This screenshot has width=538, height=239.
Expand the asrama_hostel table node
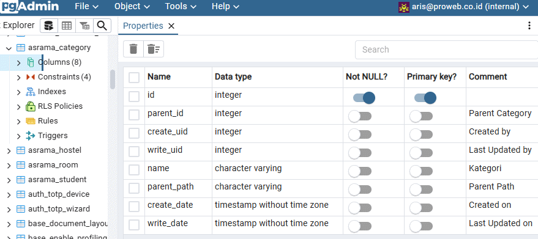pyautogui.click(x=9, y=151)
